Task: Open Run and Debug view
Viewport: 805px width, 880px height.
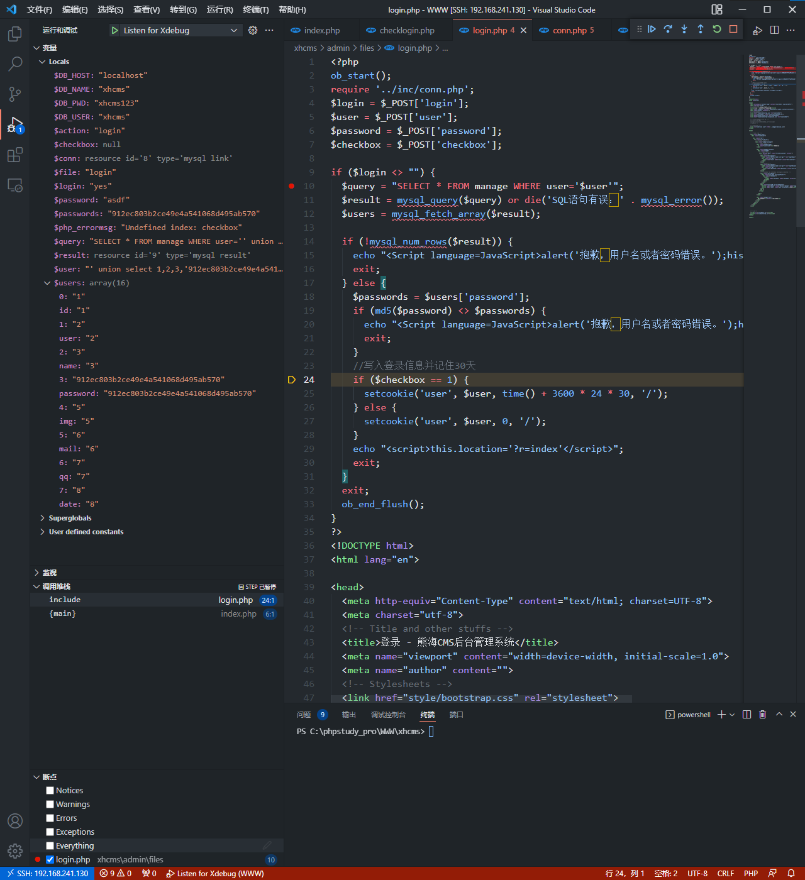Action: click(x=15, y=124)
